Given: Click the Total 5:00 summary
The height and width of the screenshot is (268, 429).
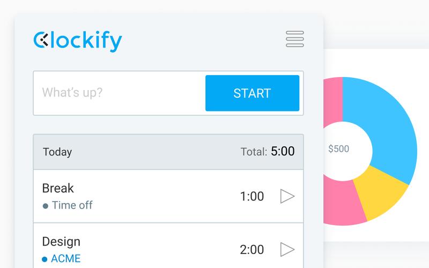Looking at the screenshot, I should point(268,152).
